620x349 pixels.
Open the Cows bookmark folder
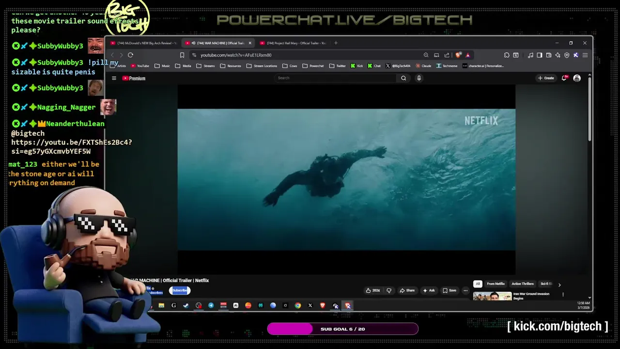click(290, 66)
